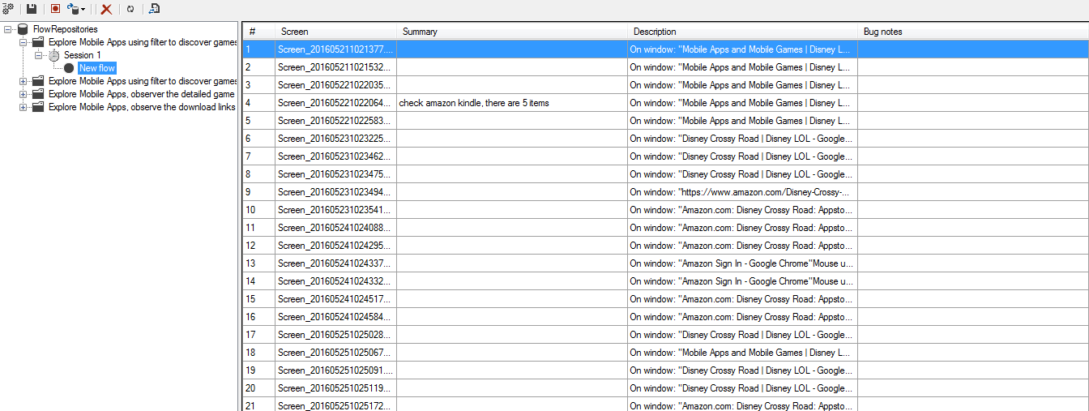The image size is (1089, 411).
Task: Click the export document toolbar icon
Action: click(x=154, y=9)
